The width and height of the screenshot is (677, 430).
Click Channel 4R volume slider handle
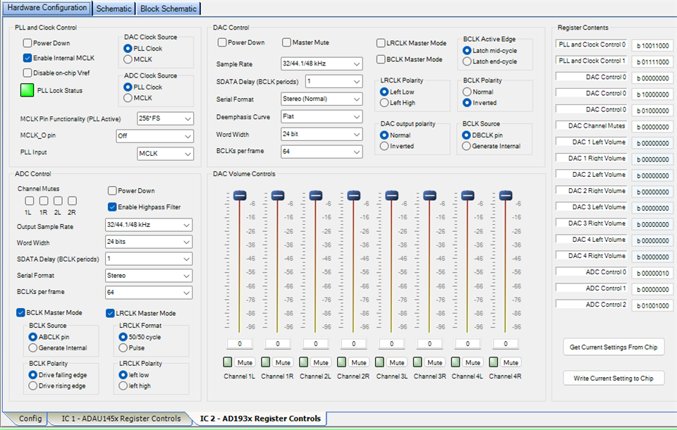[506, 195]
